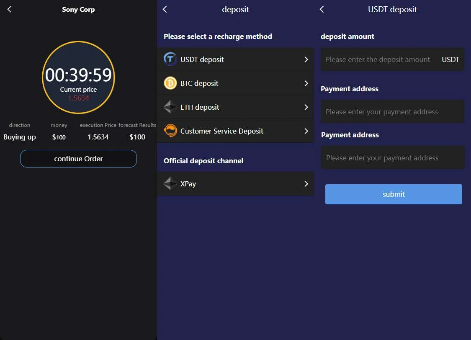The width and height of the screenshot is (471, 340).
Task: Submit the USDT deposit form
Action: [x=394, y=194]
